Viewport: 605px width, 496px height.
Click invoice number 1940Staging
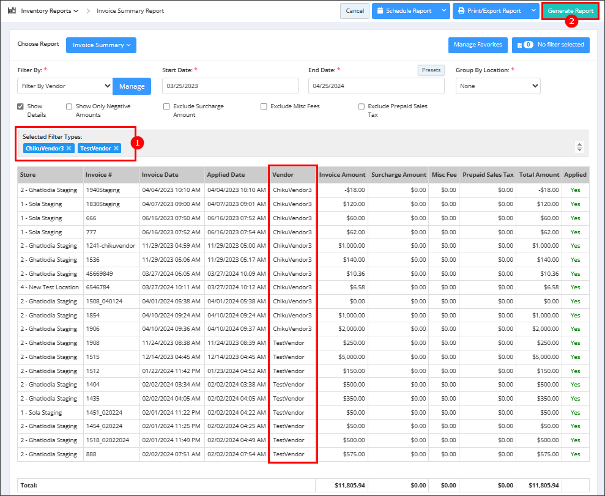click(x=103, y=190)
